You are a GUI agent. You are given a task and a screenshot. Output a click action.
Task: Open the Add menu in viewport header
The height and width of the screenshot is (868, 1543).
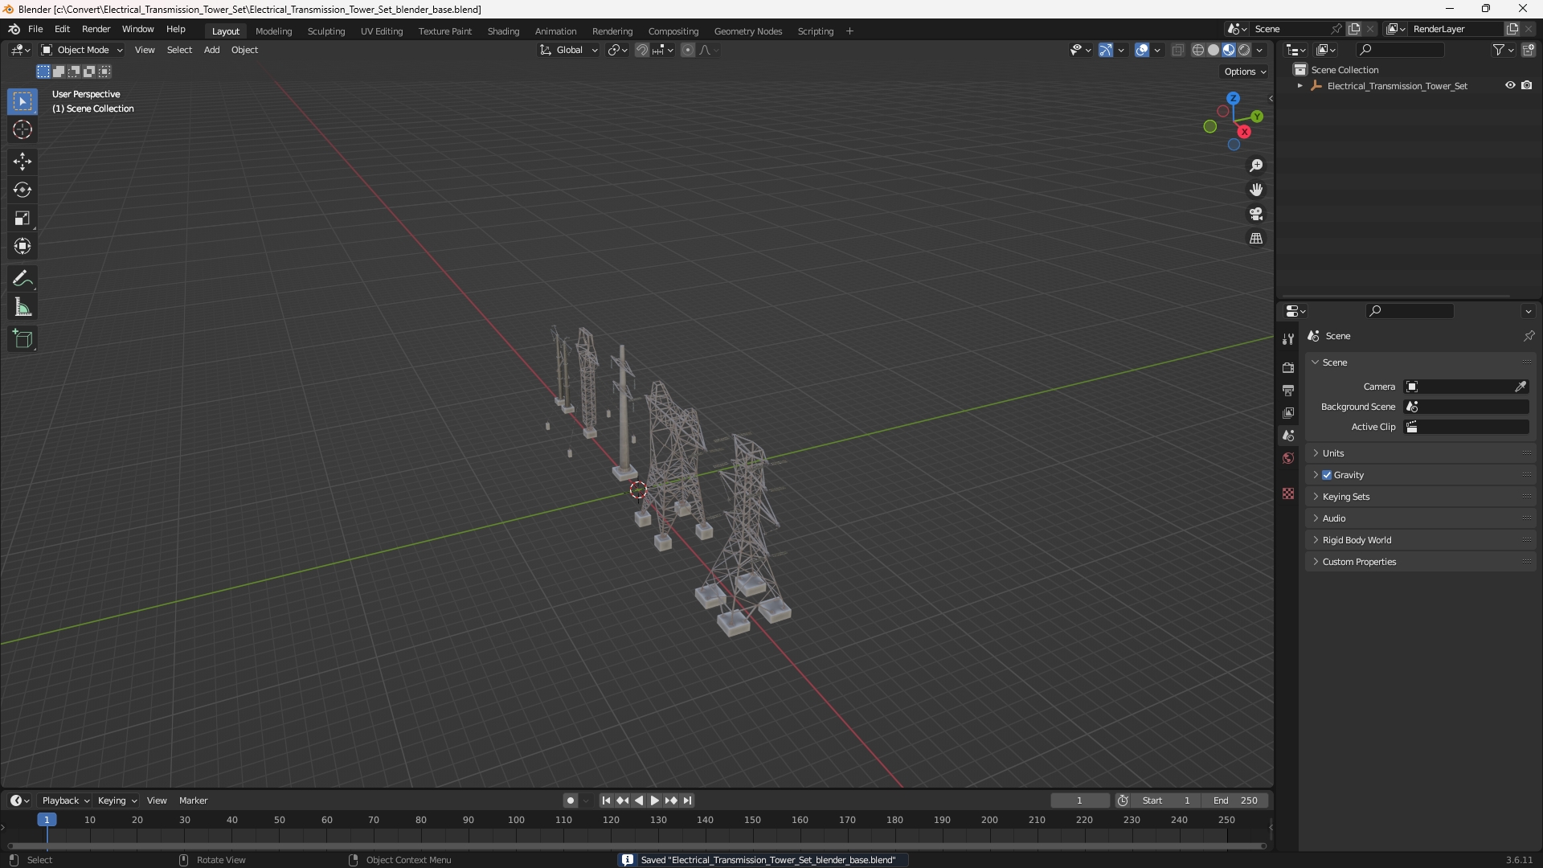pyautogui.click(x=211, y=50)
